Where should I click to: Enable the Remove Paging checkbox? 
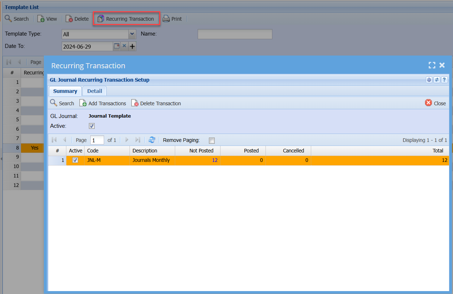(x=212, y=140)
